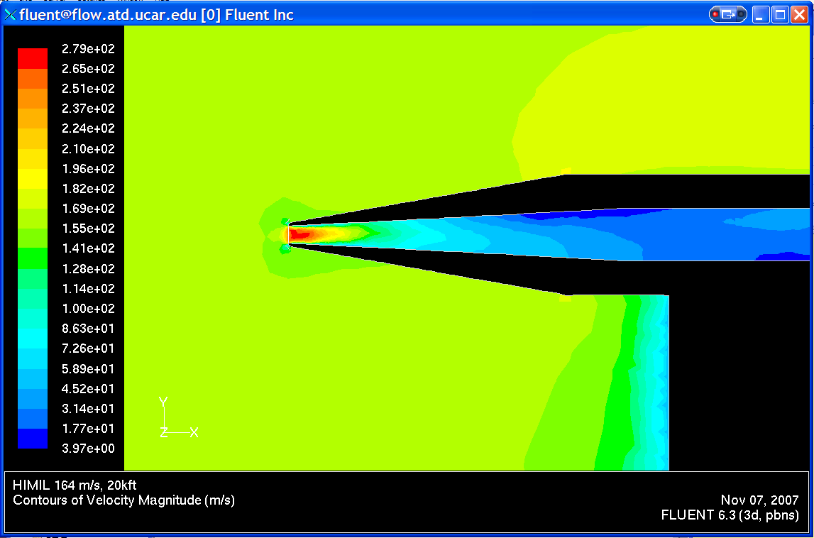Image resolution: width=814 pixels, height=538 pixels.
Task: Select the 2.79e+02 legend value
Action: click(x=89, y=49)
